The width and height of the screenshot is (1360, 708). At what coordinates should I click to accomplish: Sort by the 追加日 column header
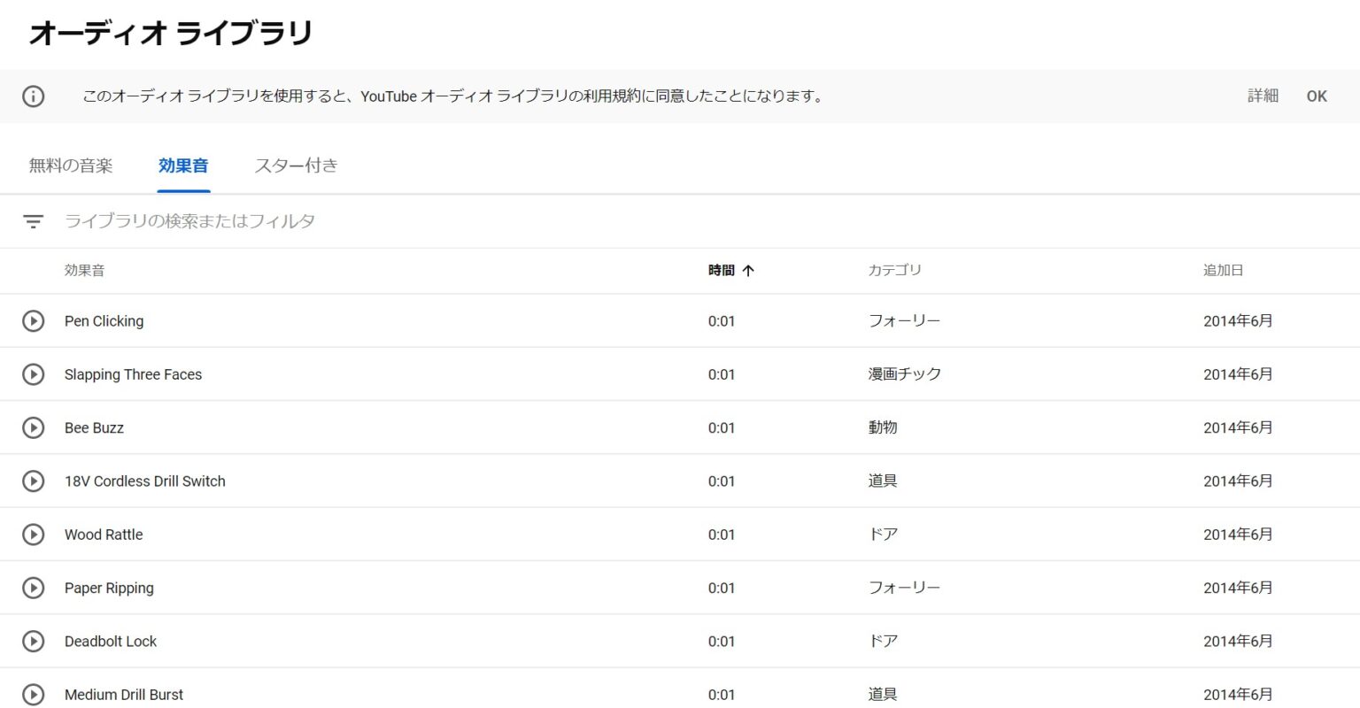(x=1223, y=271)
